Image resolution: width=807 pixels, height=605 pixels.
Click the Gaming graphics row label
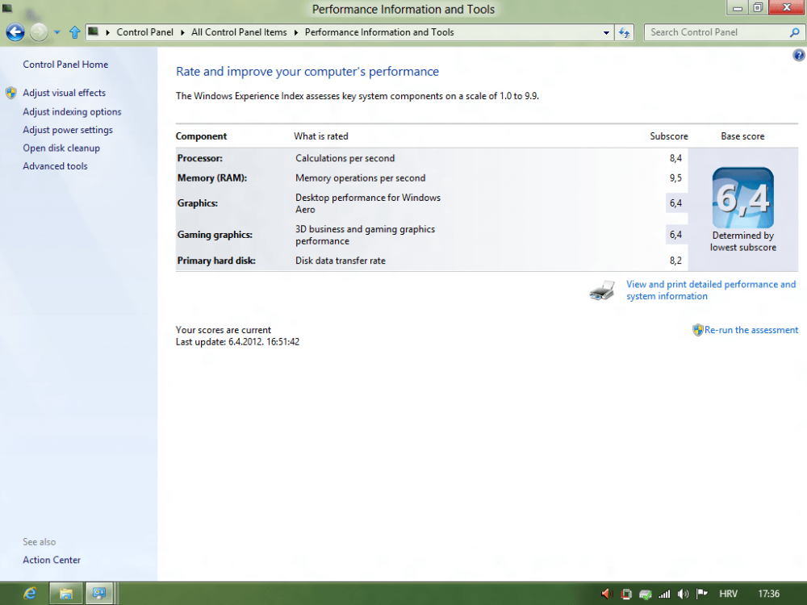tap(215, 235)
